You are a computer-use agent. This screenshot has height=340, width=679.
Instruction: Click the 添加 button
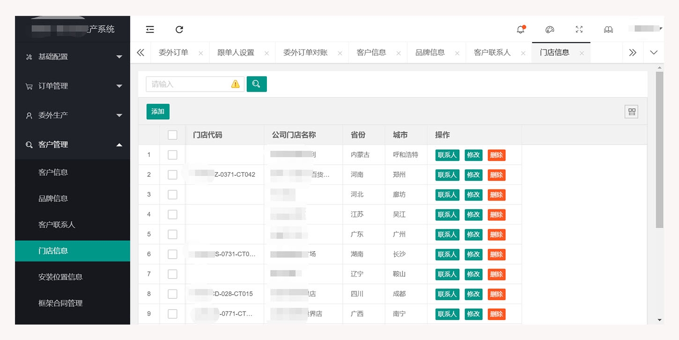(x=158, y=112)
